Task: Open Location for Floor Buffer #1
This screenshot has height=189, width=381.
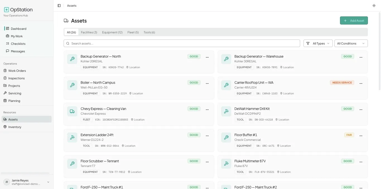Action: tap(284, 146)
